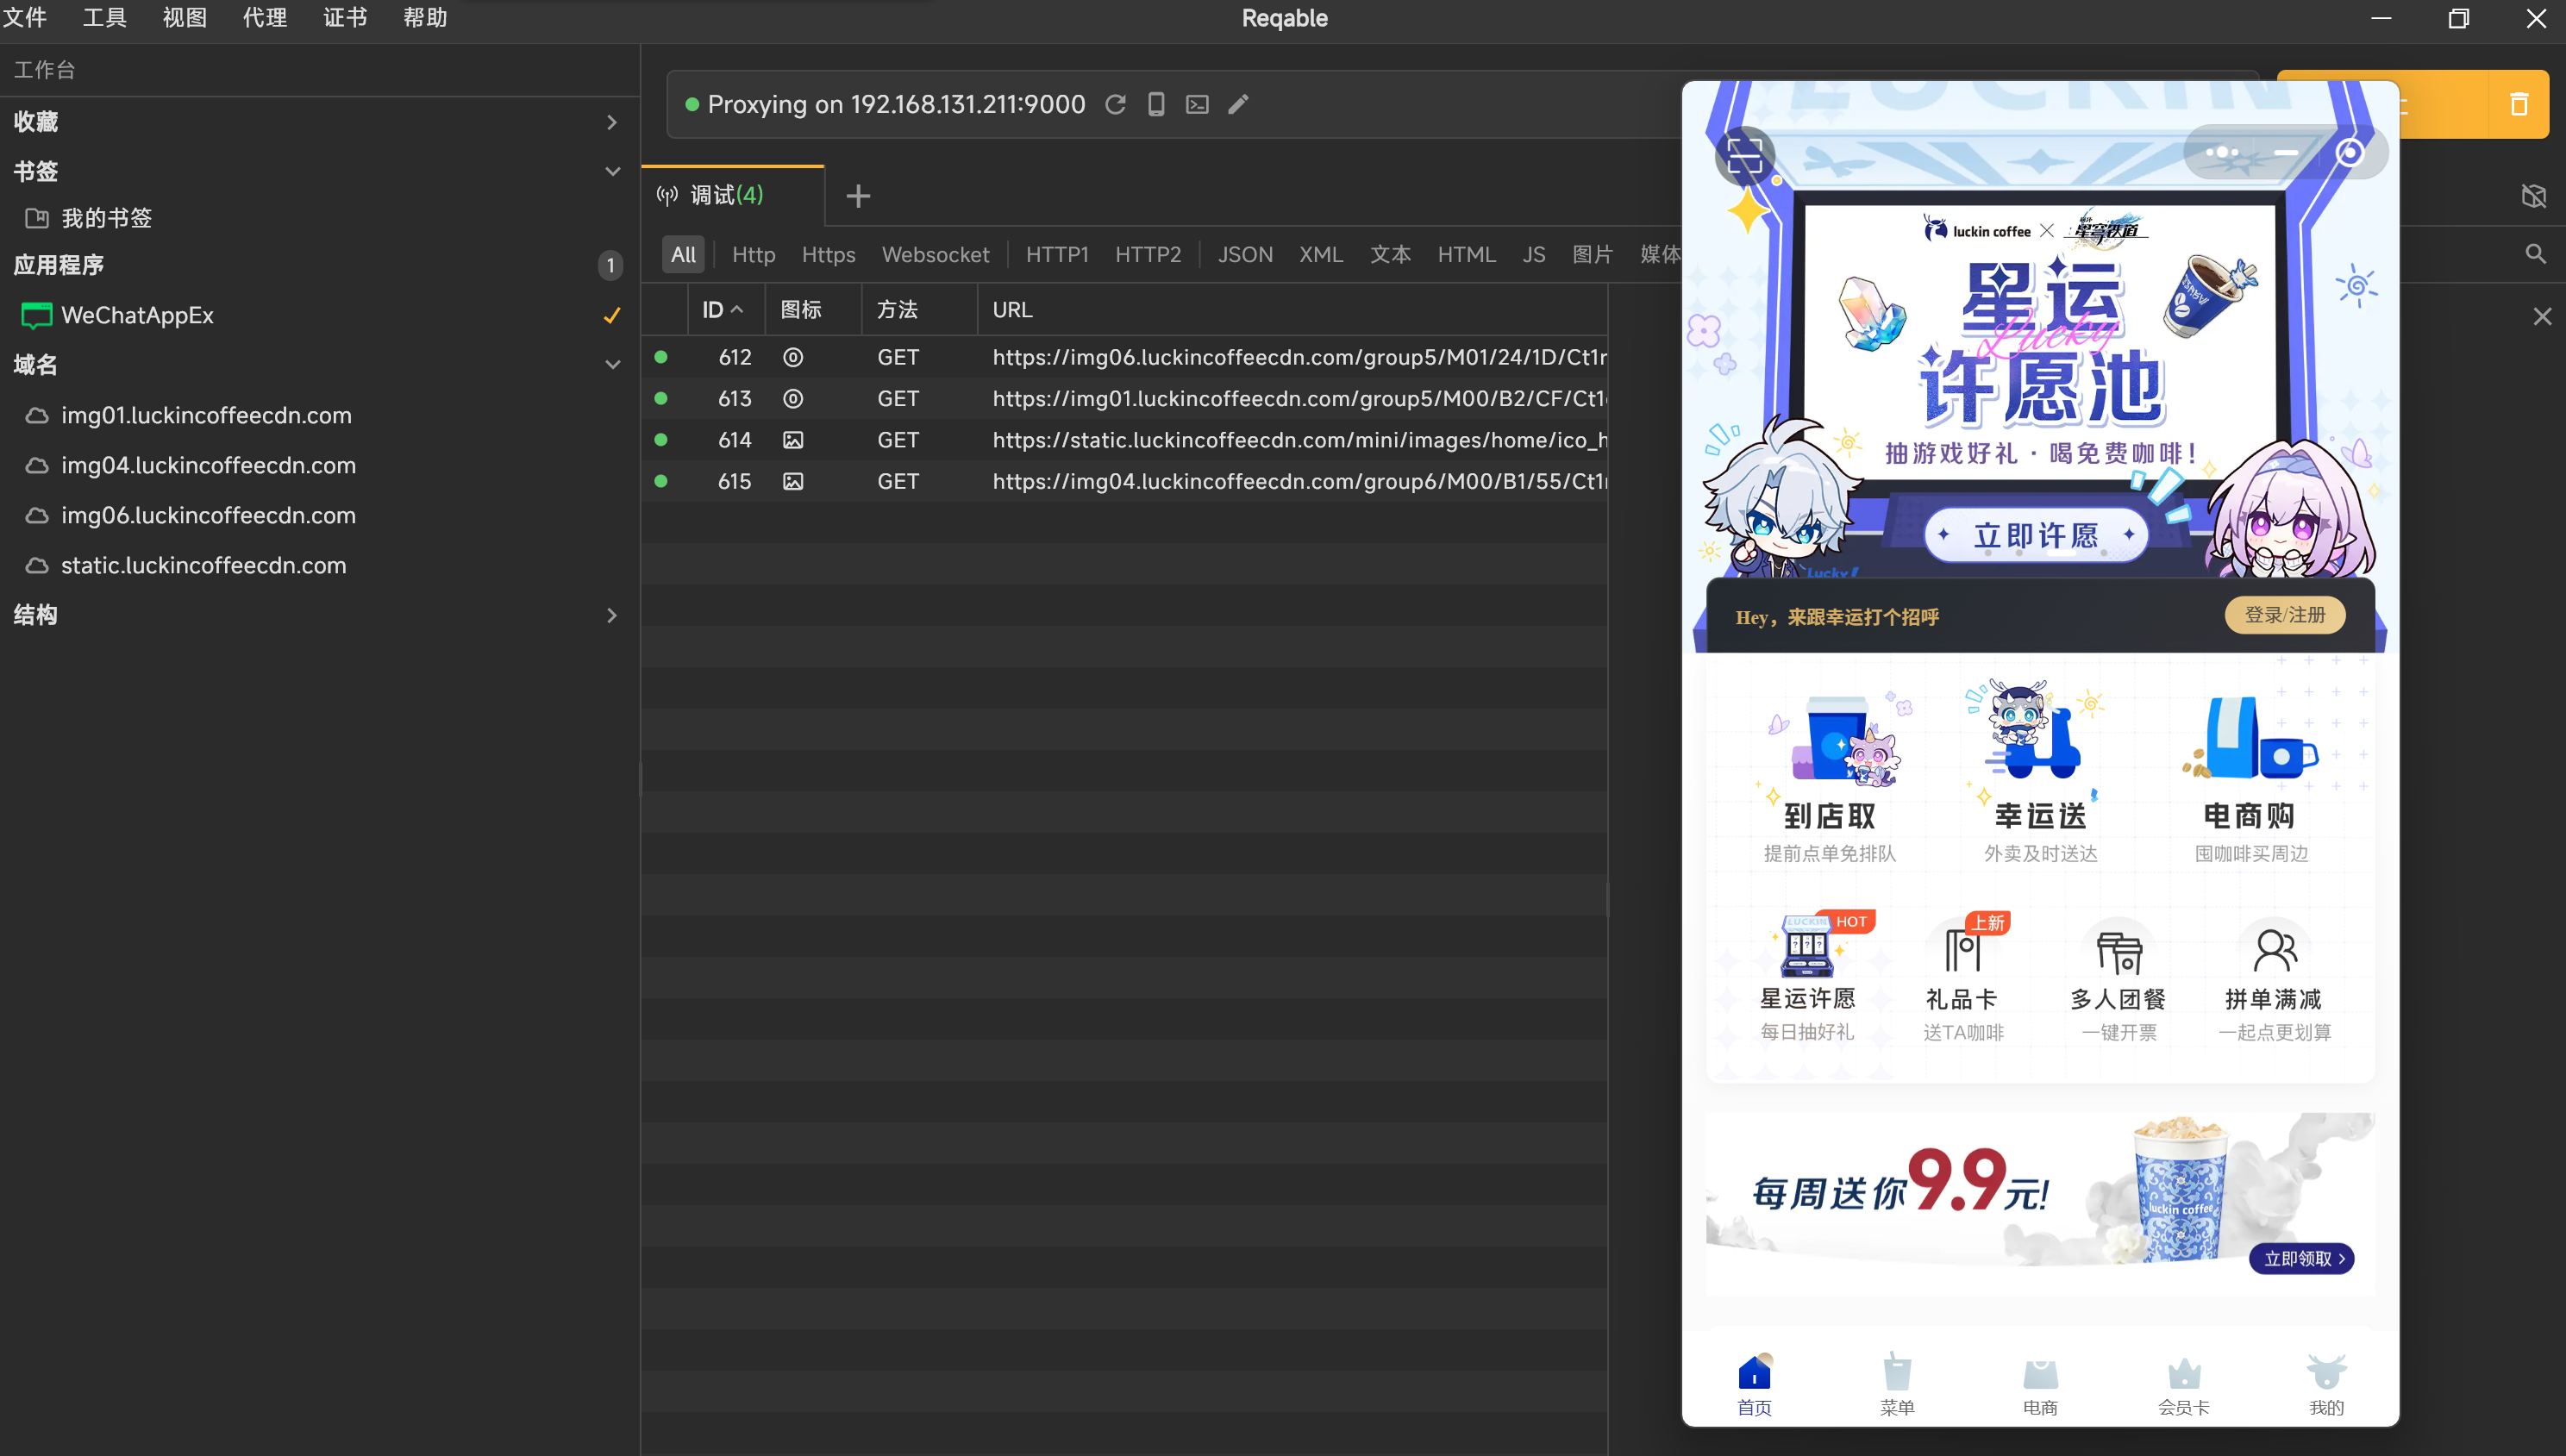Open the 证书 certificate menu

point(345,18)
